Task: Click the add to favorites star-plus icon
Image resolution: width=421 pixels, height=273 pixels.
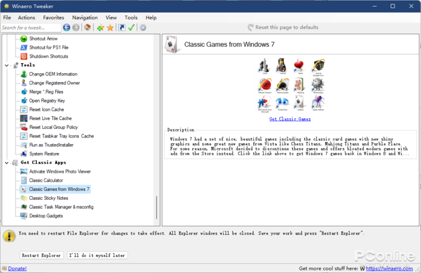Action: coord(100,28)
